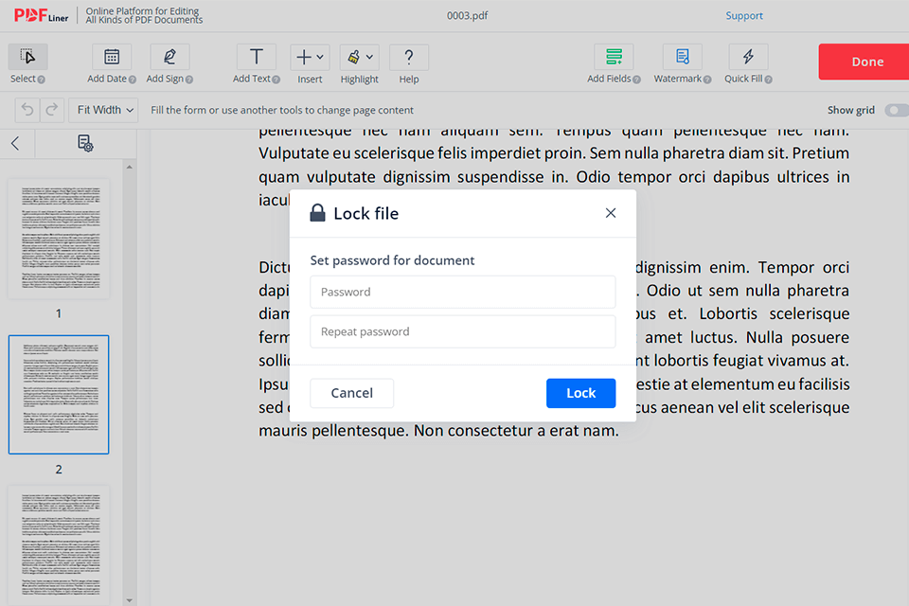Click the Password input field

tap(463, 292)
